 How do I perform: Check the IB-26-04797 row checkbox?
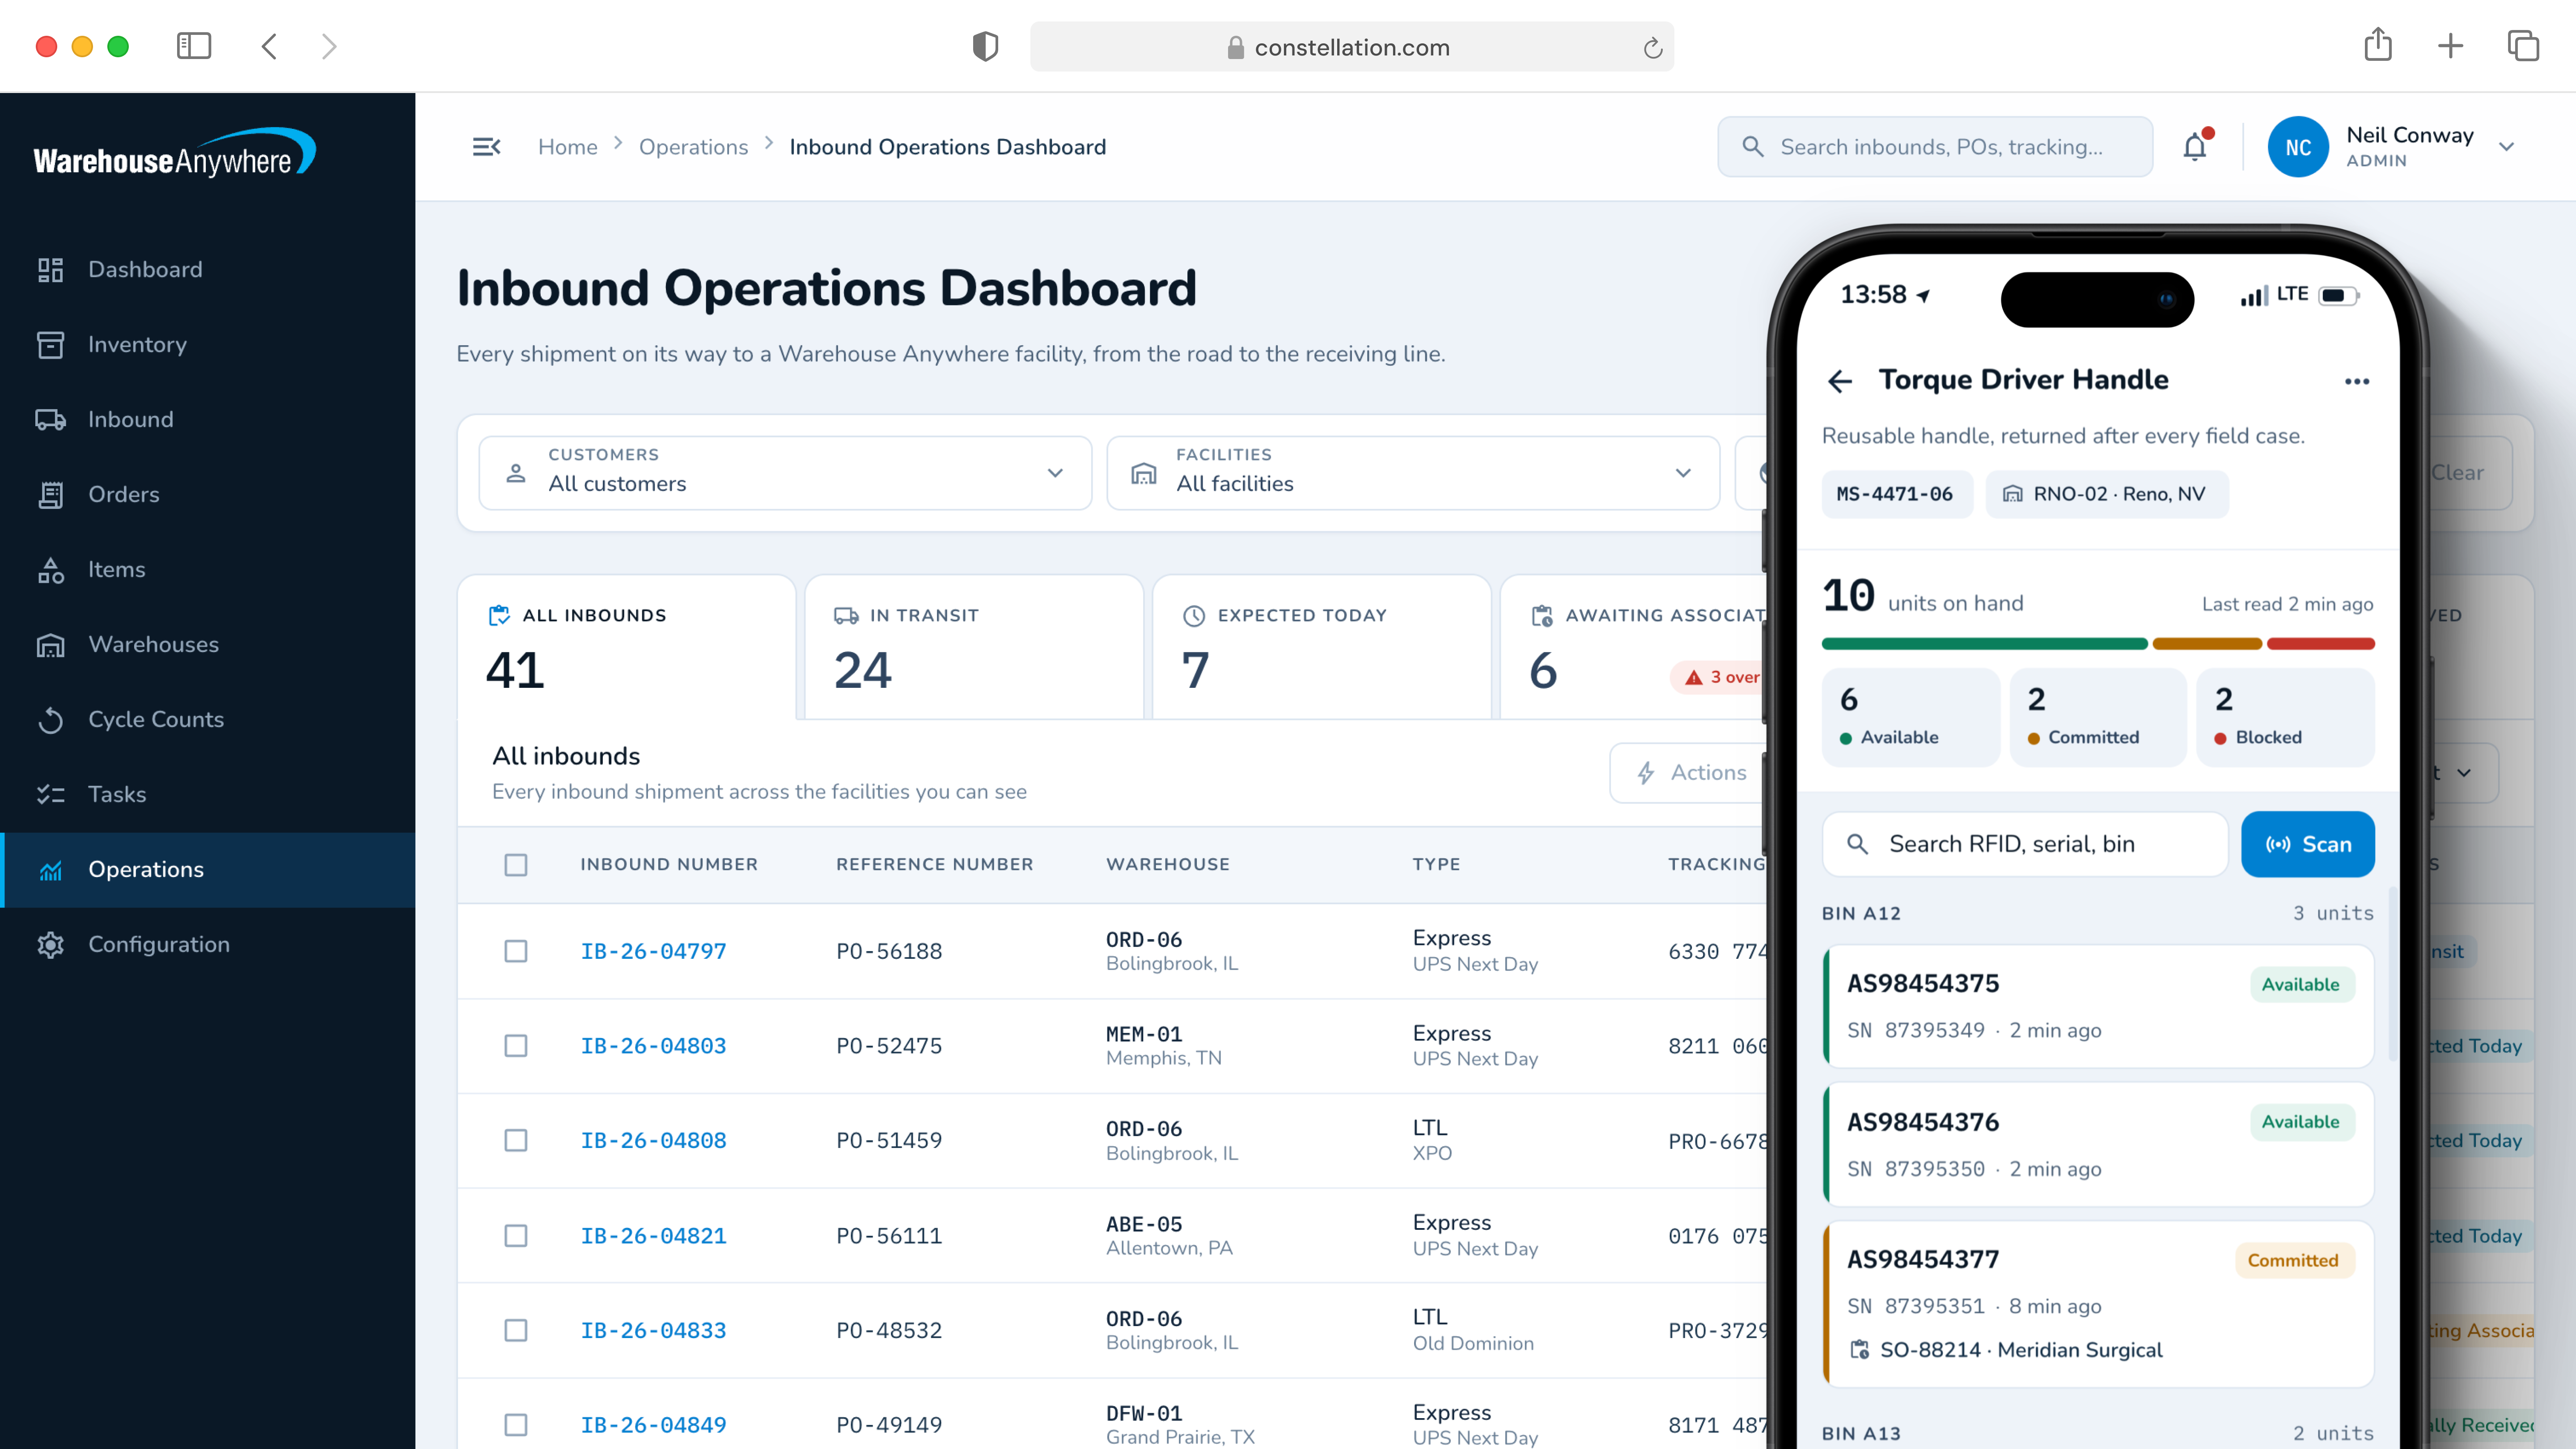click(x=516, y=951)
